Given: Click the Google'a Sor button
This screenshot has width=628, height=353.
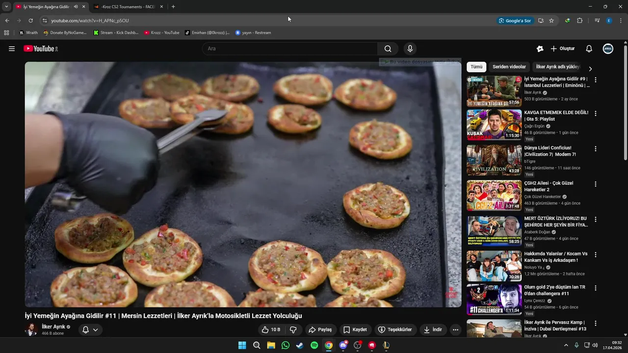Looking at the screenshot, I should (515, 21).
